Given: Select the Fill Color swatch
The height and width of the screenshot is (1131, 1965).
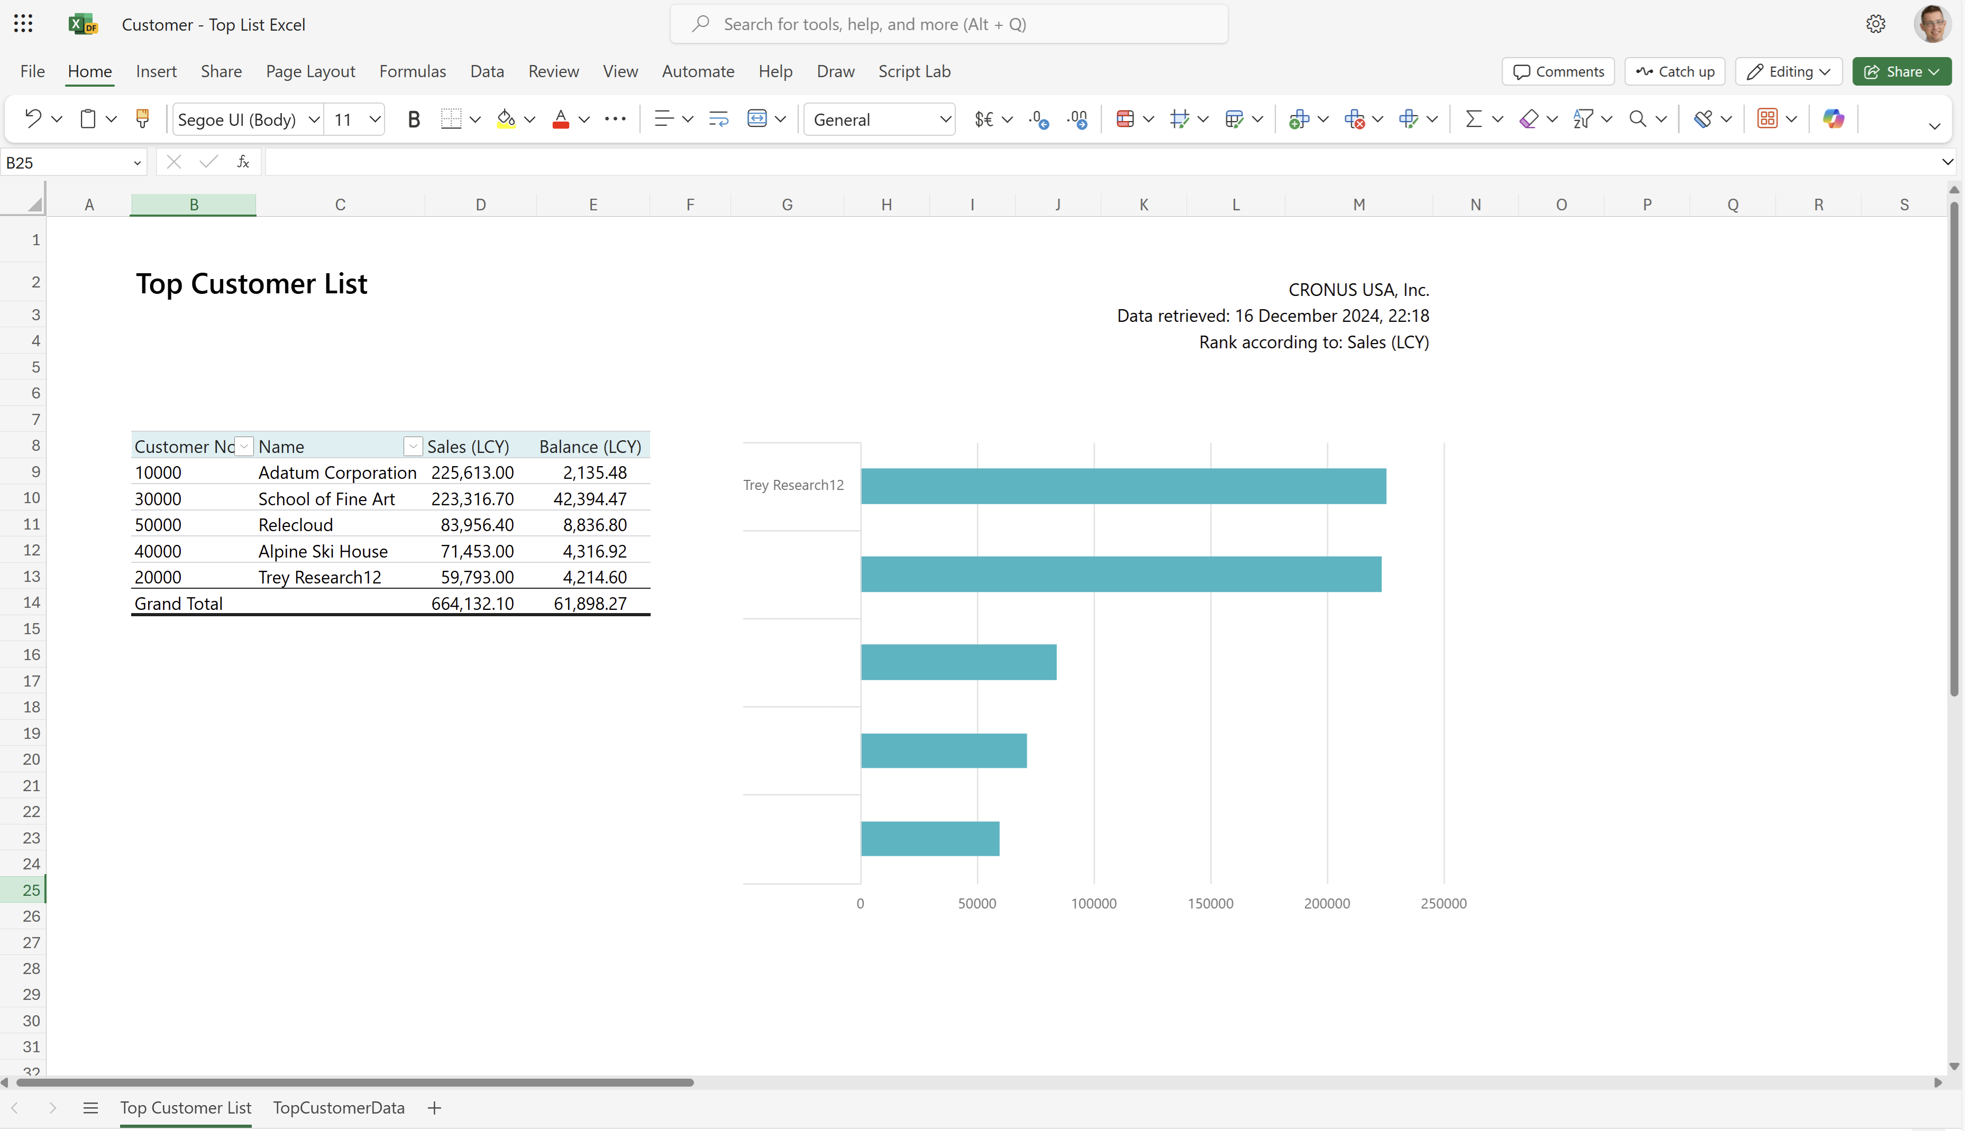Looking at the screenshot, I should click(506, 120).
